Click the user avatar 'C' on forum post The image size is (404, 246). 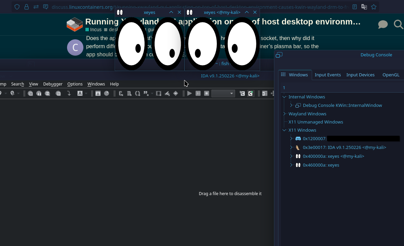(x=75, y=48)
